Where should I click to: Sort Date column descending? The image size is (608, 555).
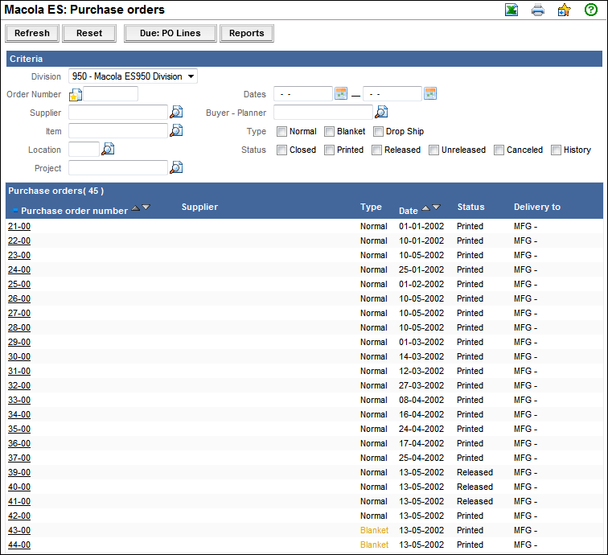tap(436, 208)
